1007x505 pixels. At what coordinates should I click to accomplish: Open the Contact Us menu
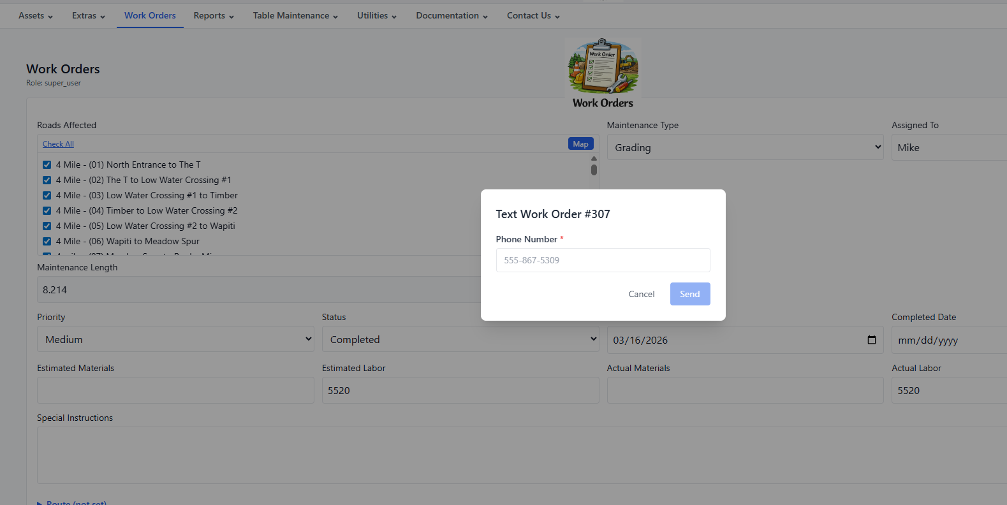pos(533,15)
